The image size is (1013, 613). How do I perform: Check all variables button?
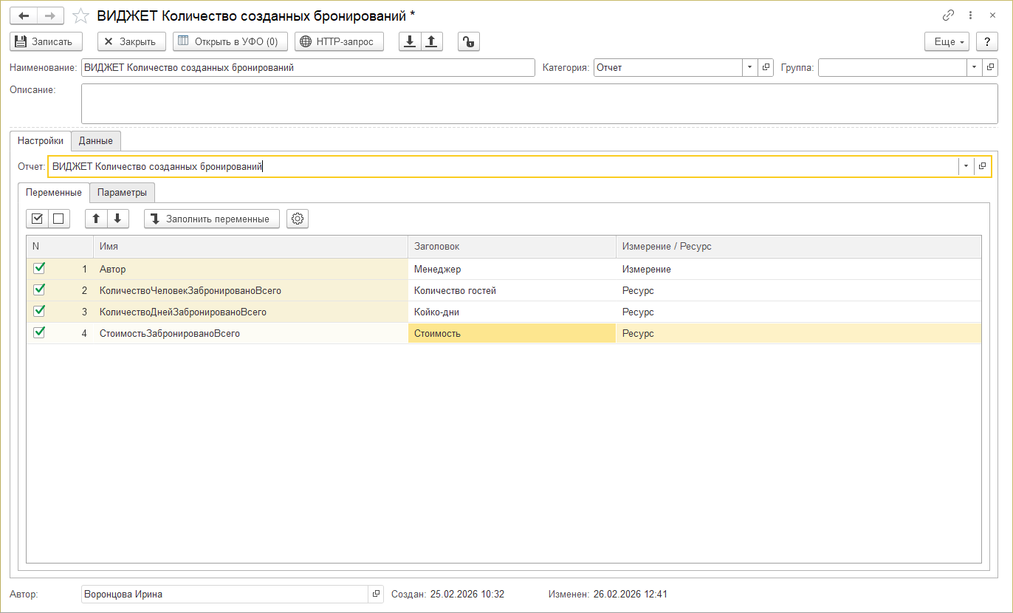coord(37,219)
